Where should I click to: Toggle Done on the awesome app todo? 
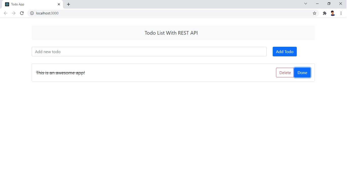[x=302, y=73]
